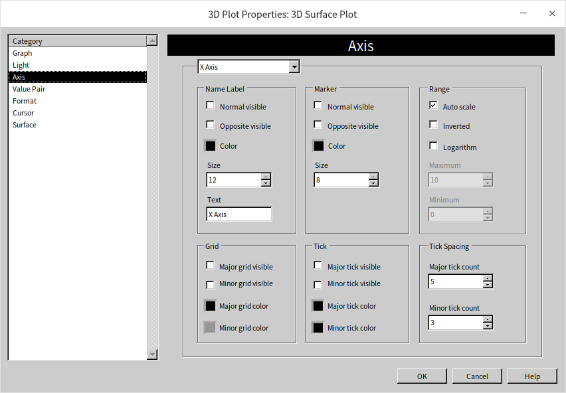
Task: Click the Name Label color swatch
Action: tap(211, 146)
